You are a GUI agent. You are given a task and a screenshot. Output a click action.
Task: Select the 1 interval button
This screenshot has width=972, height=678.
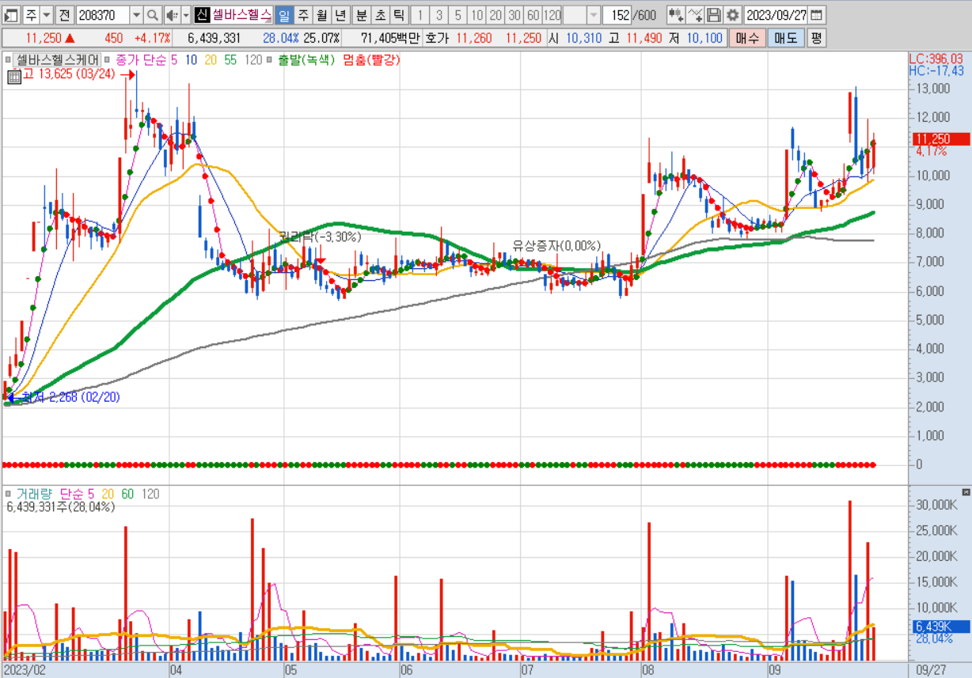click(x=420, y=15)
